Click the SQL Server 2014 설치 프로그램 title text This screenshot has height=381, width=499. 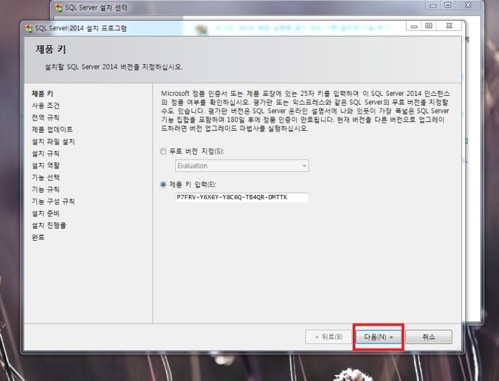click(x=81, y=28)
